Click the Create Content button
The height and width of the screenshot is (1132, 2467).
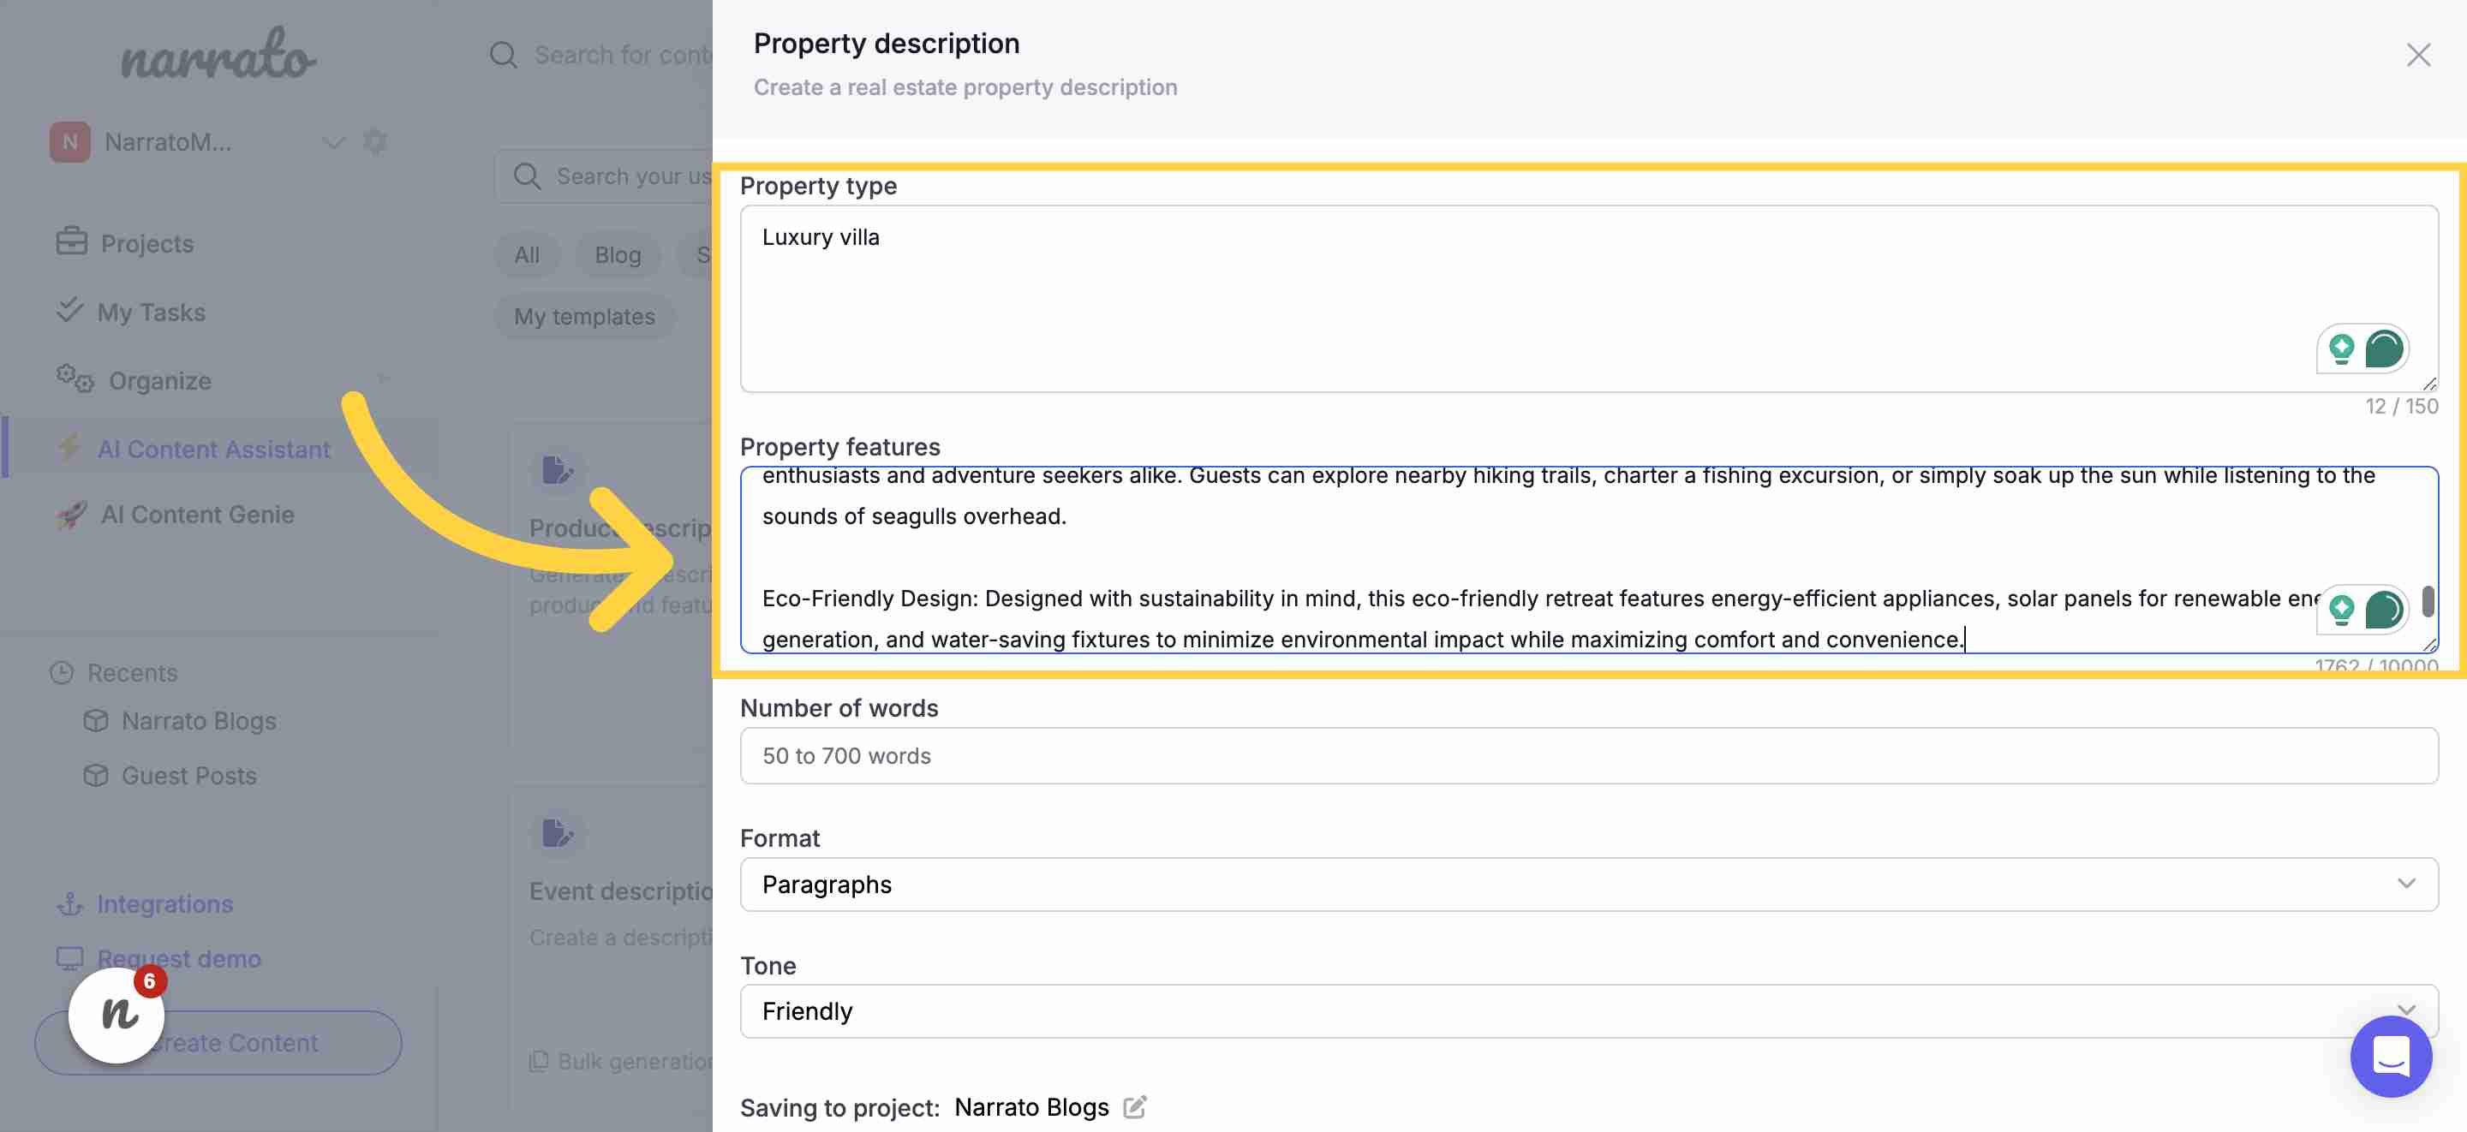coord(218,1042)
